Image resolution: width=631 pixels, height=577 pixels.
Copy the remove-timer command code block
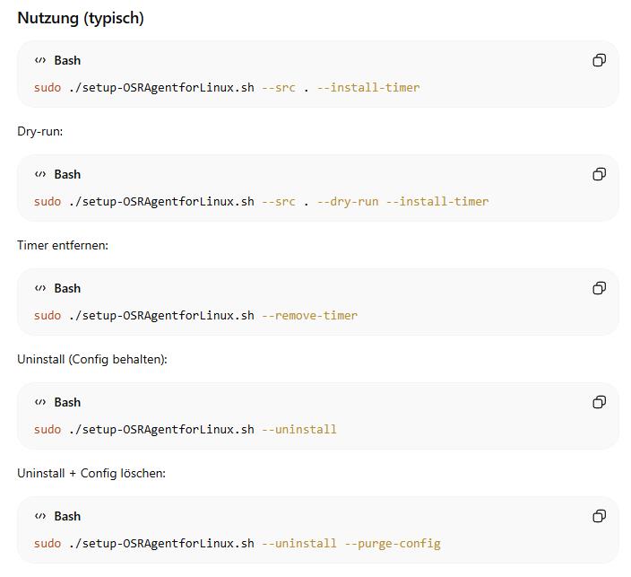[x=599, y=288]
